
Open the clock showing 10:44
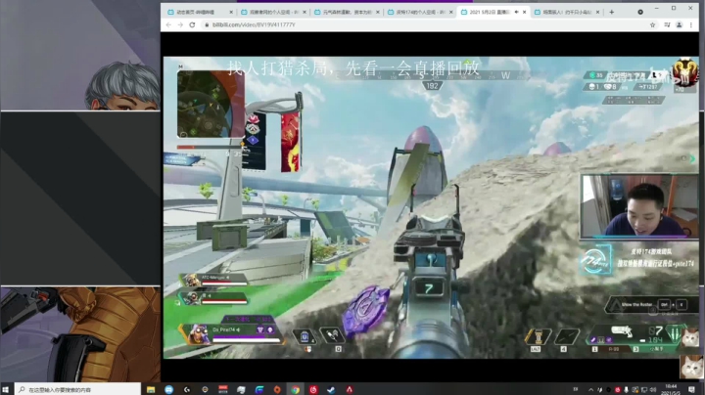click(671, 389)
